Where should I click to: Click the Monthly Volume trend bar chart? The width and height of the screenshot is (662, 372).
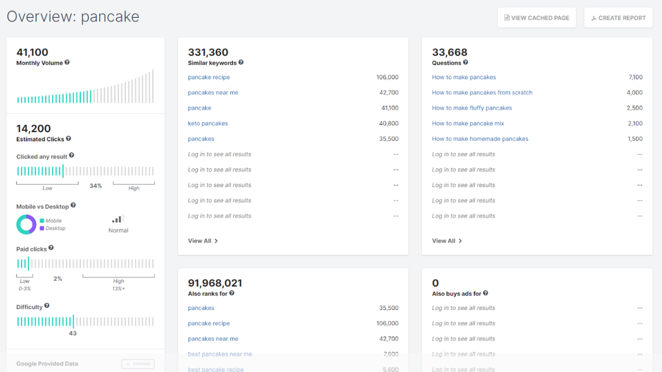(x=85, y=86)
